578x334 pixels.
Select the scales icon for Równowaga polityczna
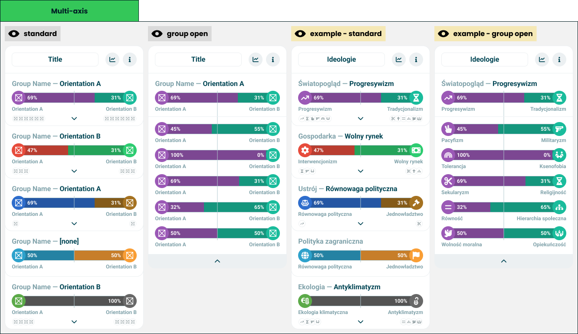[305, 203]
